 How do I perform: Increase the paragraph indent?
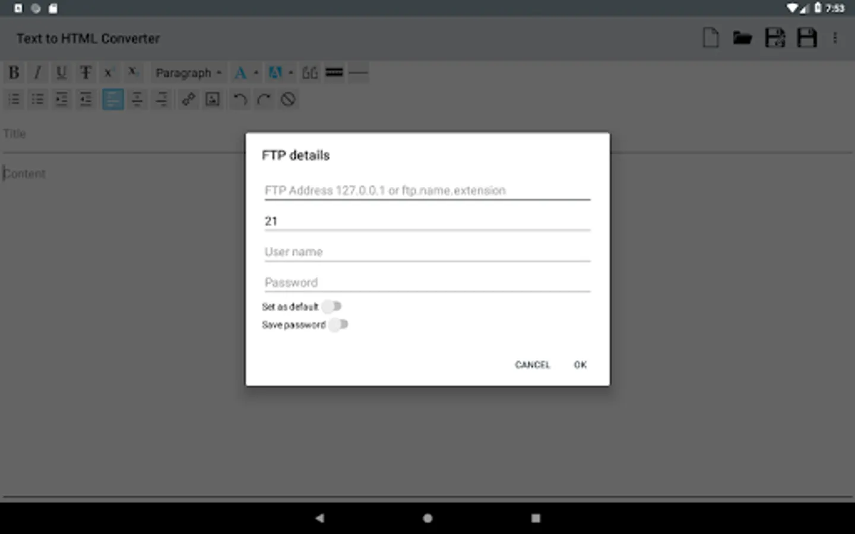[x=61, y=99]
